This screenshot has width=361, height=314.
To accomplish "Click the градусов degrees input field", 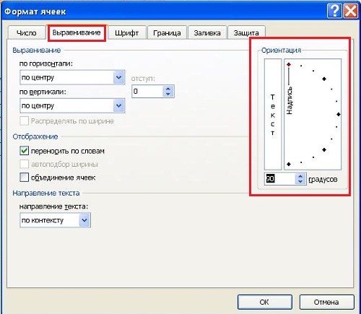I will (280, 178).
